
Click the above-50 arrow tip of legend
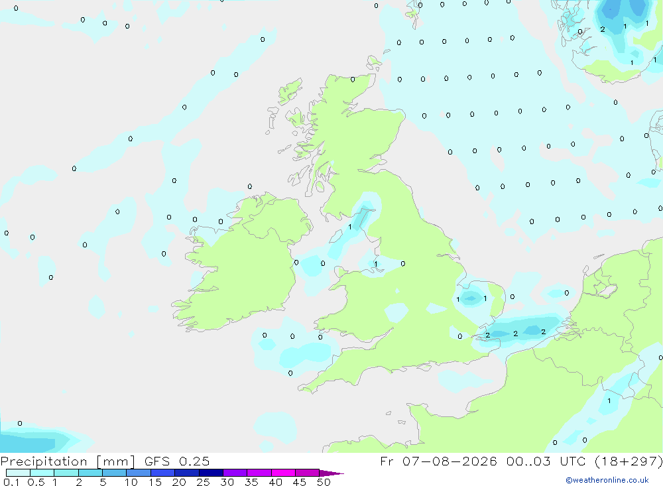click(x=331, y=473)
